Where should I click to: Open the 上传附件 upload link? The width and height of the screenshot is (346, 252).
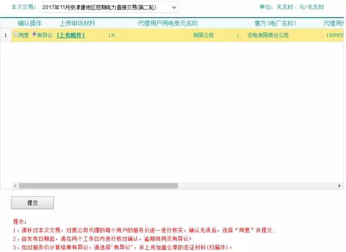pos(71,35)
